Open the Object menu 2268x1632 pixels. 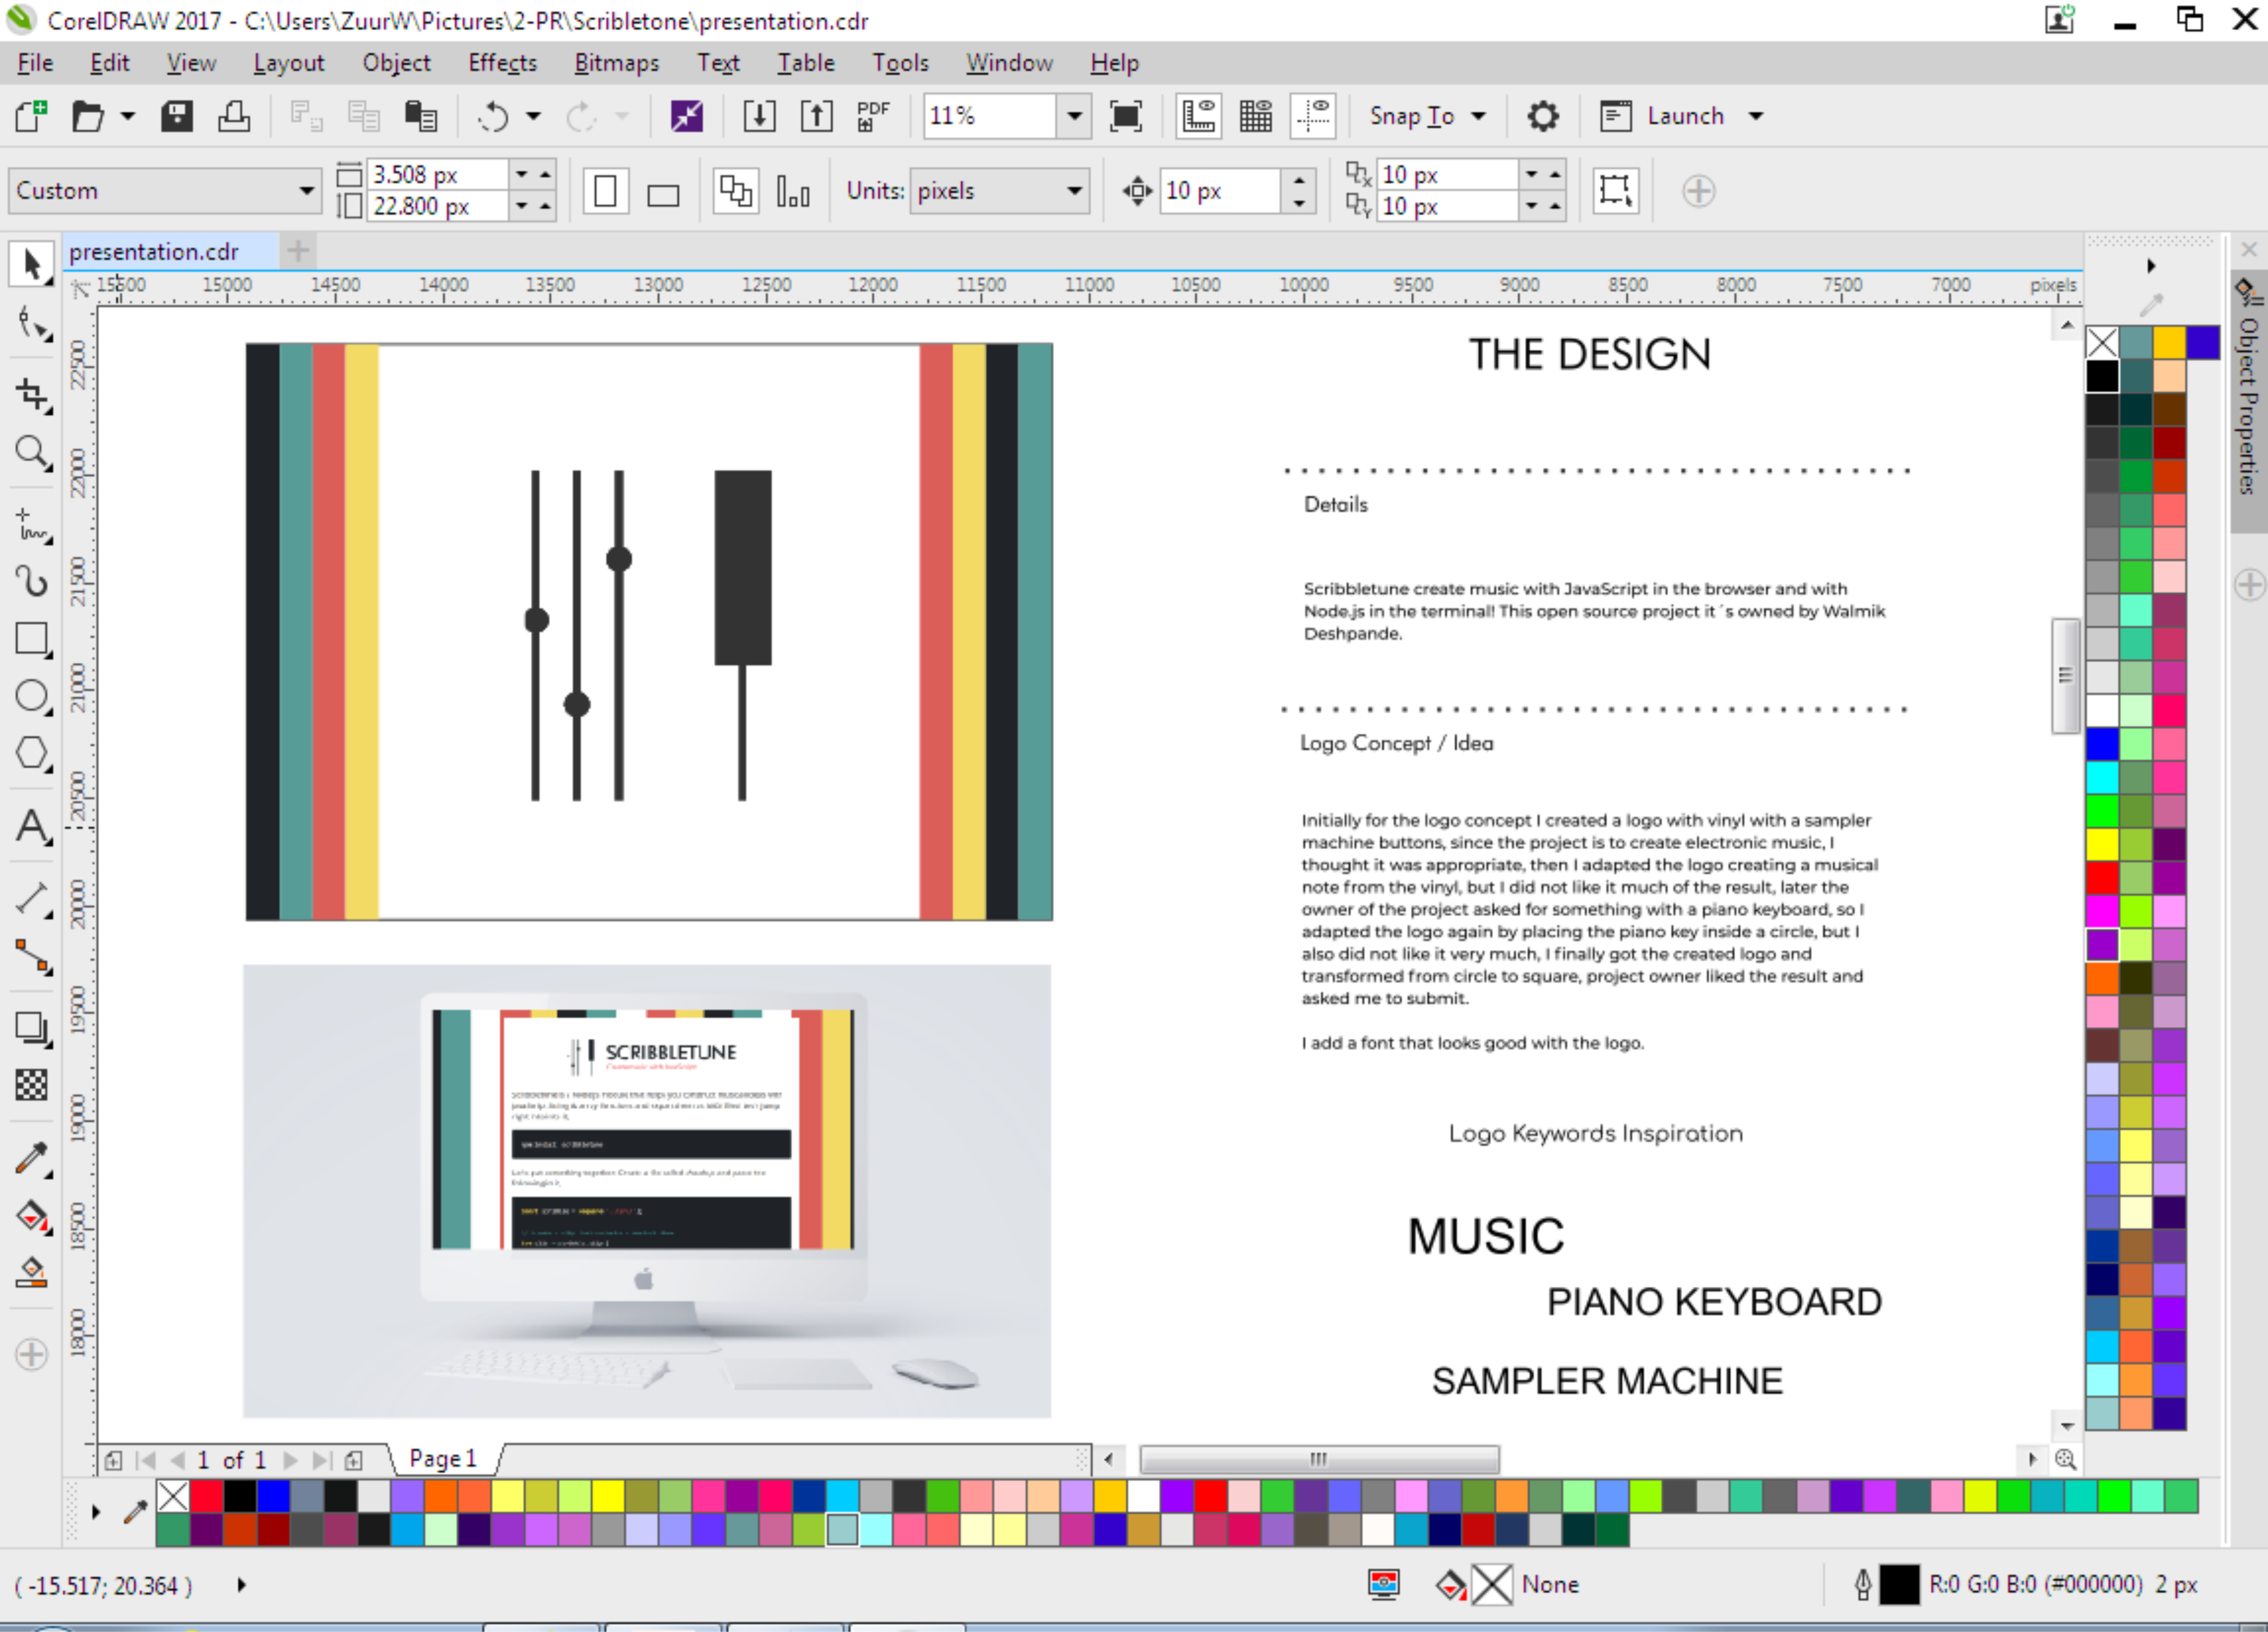point(396,63)
